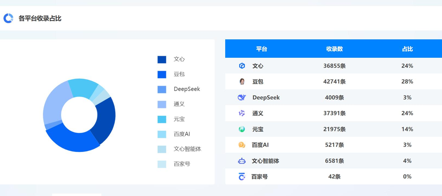Click the 21975条 count cell
442x196 pixels.
pyautogui.click(x=335, y=129)
